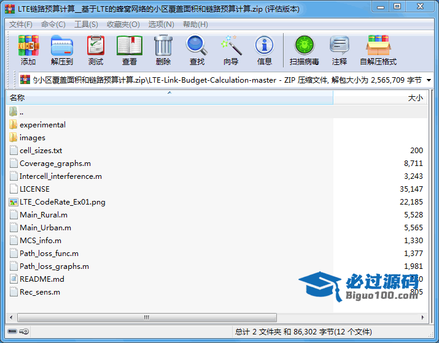Open the Help (帮助) menu
439x343 pixels.
tap(195, 24)
